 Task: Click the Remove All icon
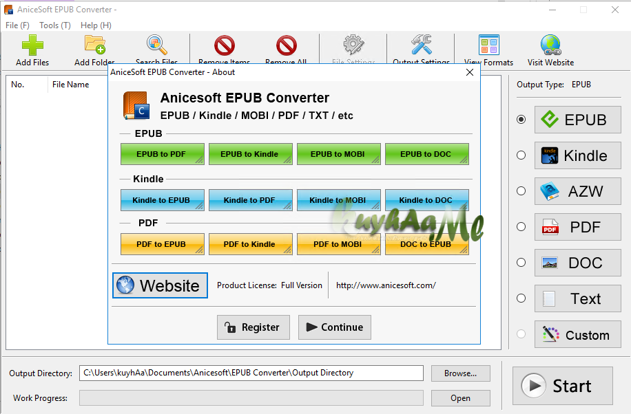286,45
